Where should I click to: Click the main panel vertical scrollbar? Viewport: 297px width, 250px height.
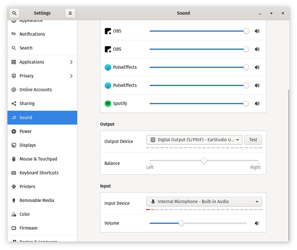click(x=289, y=165)
